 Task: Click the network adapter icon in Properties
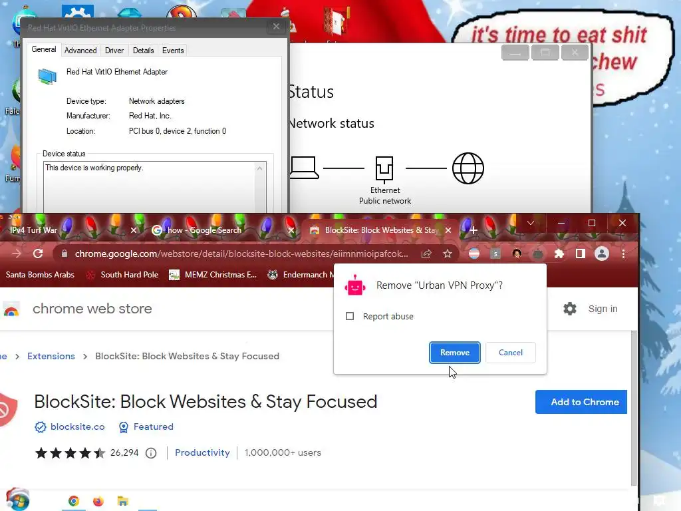47,77
